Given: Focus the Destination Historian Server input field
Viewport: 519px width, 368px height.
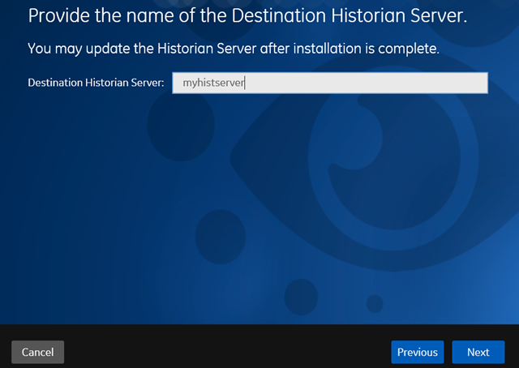Looking at the screenshot, I should pos(330,83).
